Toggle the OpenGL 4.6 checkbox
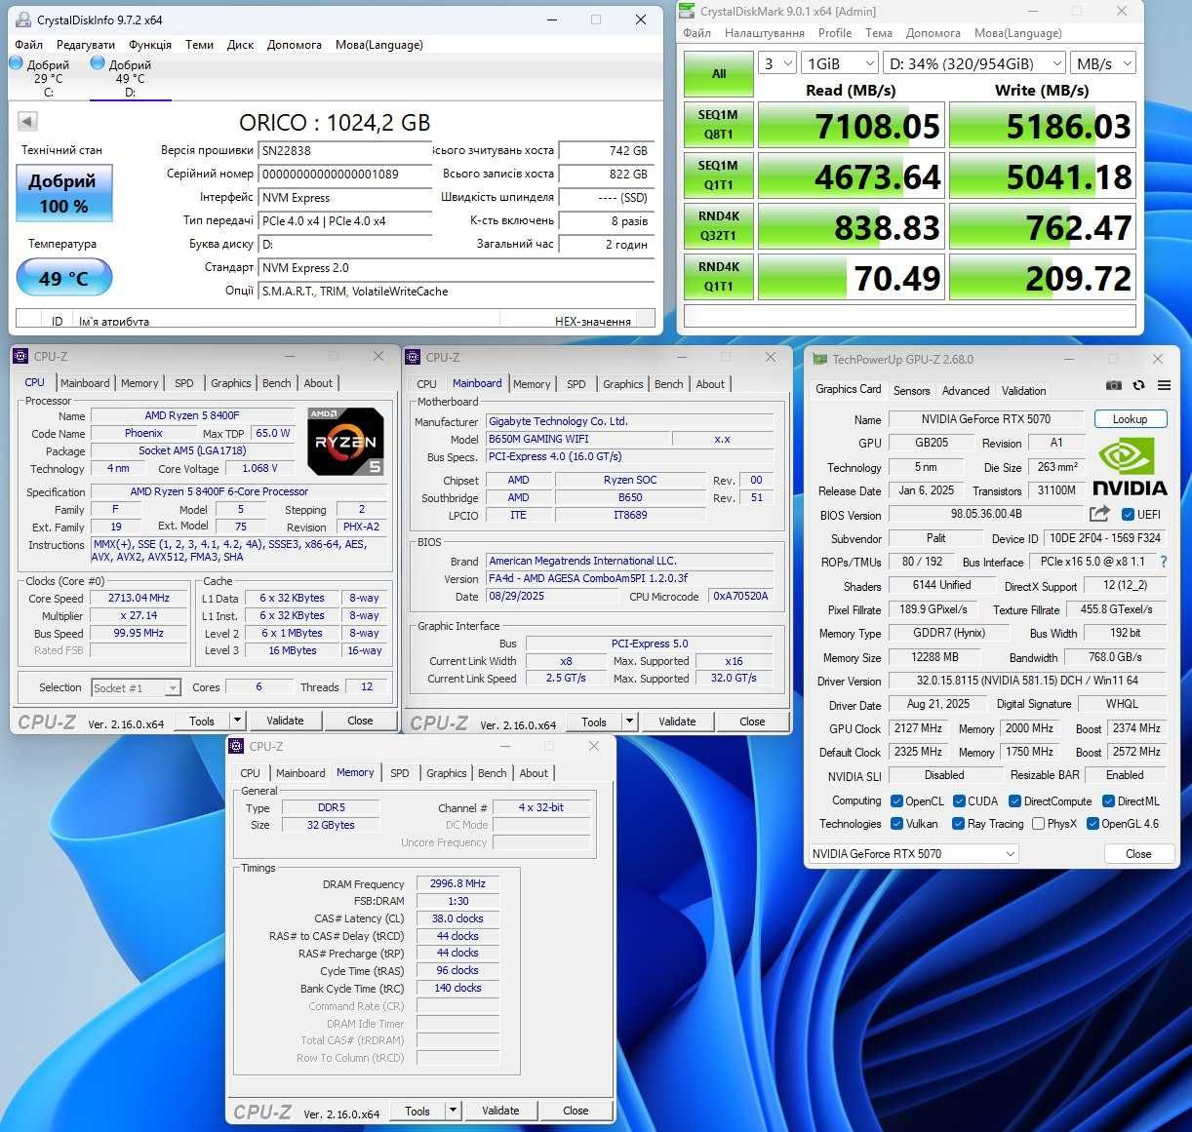This screenshot has width=1192, height=1132. point(1093,824)
